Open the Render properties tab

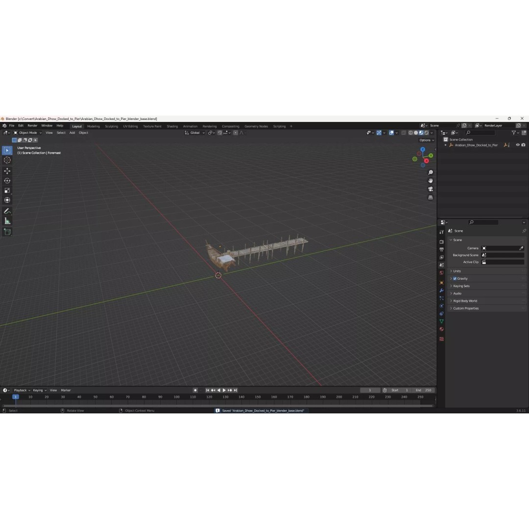441,242
